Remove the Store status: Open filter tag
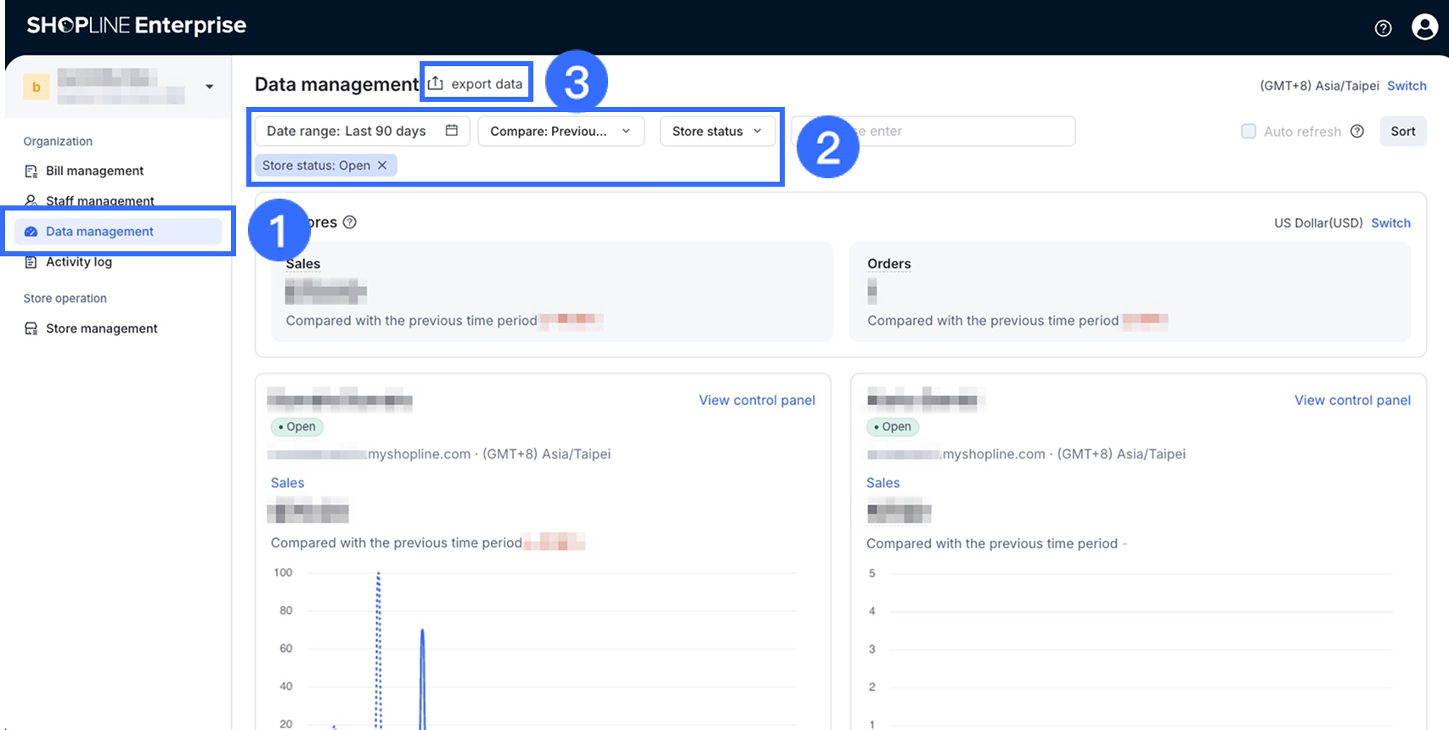 click(x=382, y=166)
